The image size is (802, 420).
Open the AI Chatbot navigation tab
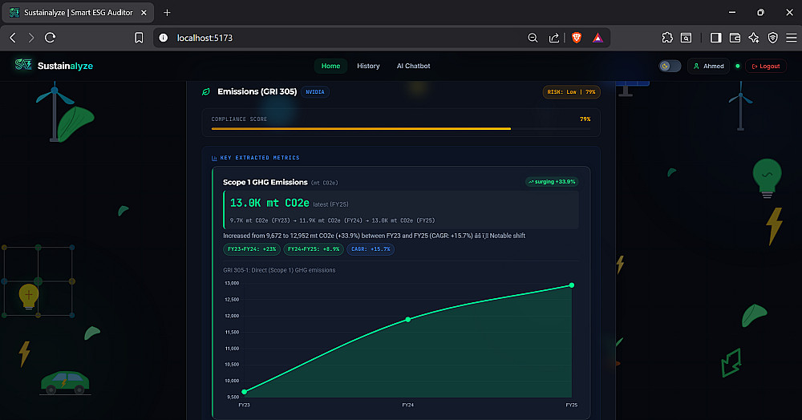tap(413, 66)
